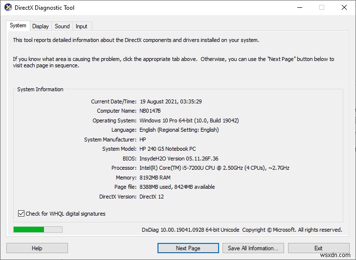The width and height of the screenshot is (356, 260).
Task: Switch to the System tab
Action: [x=18, y=26]
